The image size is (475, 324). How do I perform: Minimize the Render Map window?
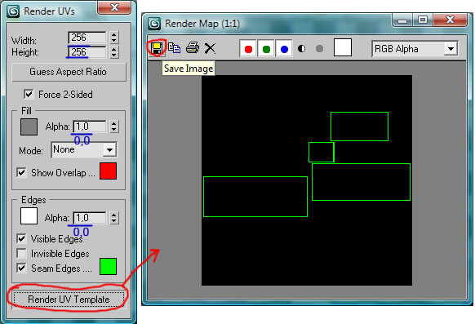pos(402,20)
